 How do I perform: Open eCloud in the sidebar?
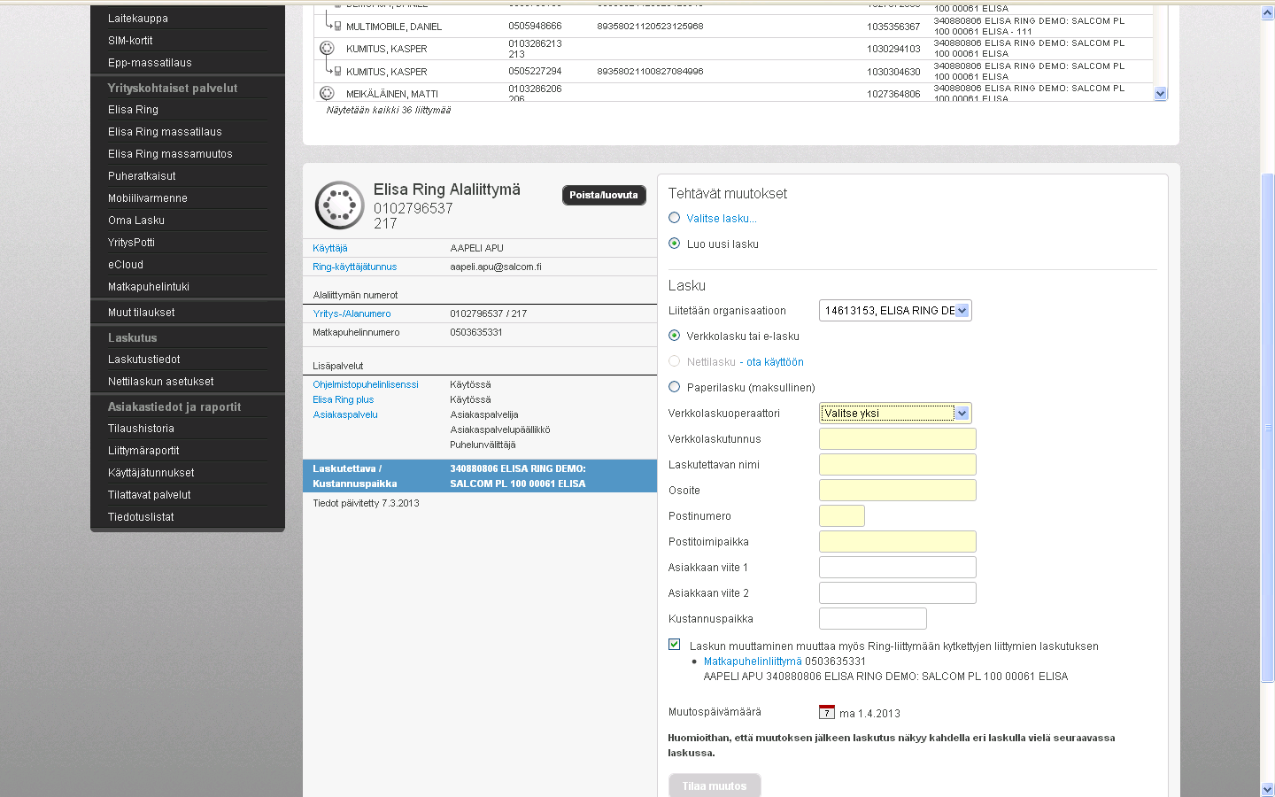[x=126, y=265]
